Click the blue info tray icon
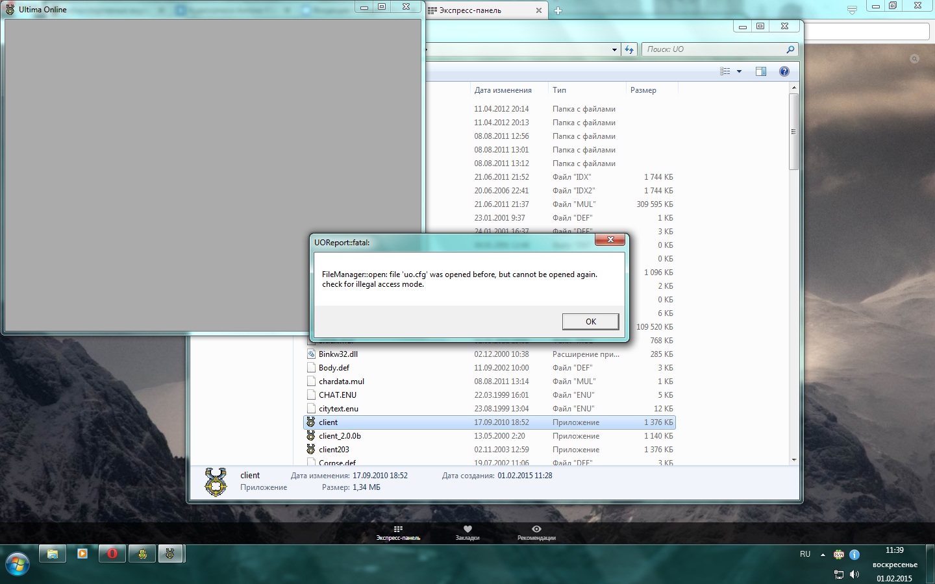Image resolution: width=935 pixels, height=584 pixels. (x=854, y=554)
